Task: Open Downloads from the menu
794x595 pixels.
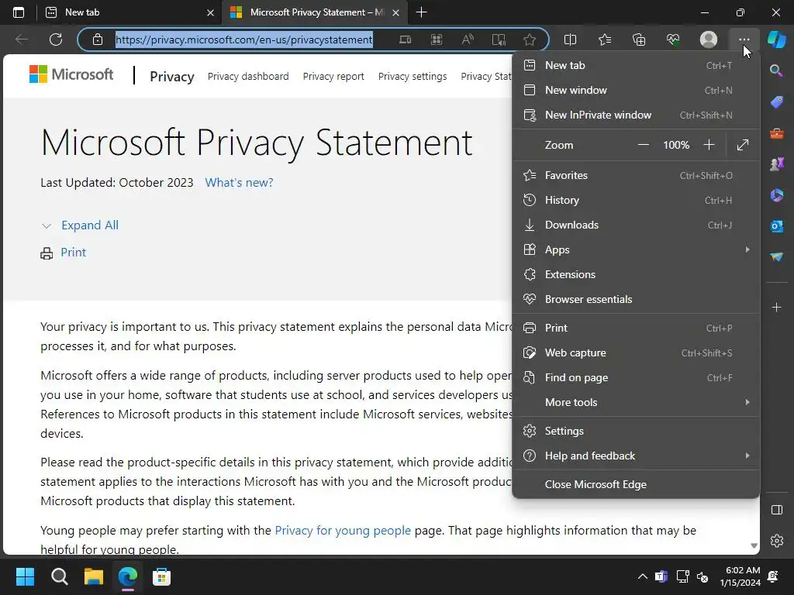Action: click(x=636, y=225)
